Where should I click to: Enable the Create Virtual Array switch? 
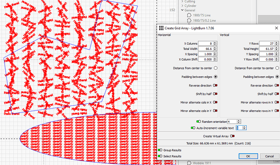click(x=233, y=136)
